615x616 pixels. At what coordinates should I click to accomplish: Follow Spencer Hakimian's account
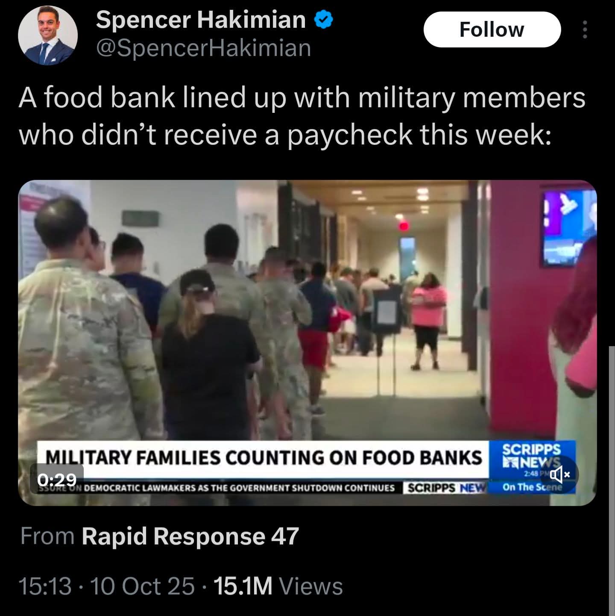tap(492, 29)
